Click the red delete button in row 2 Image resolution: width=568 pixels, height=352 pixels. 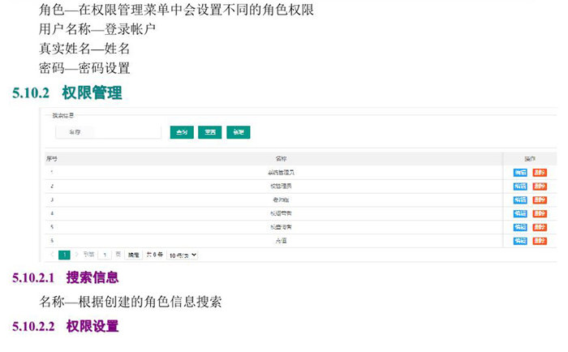pyautogui.click(x=540, y=186)
